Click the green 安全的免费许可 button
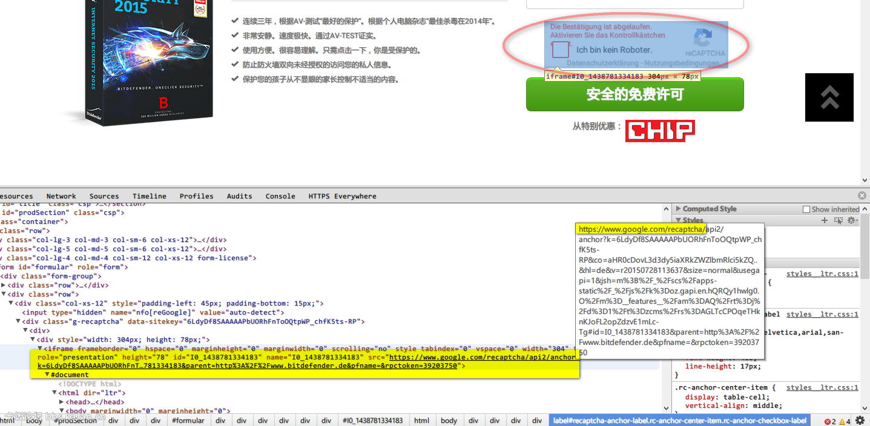The height and width of the screenshot is (426, 870). [x=634, y=94]
